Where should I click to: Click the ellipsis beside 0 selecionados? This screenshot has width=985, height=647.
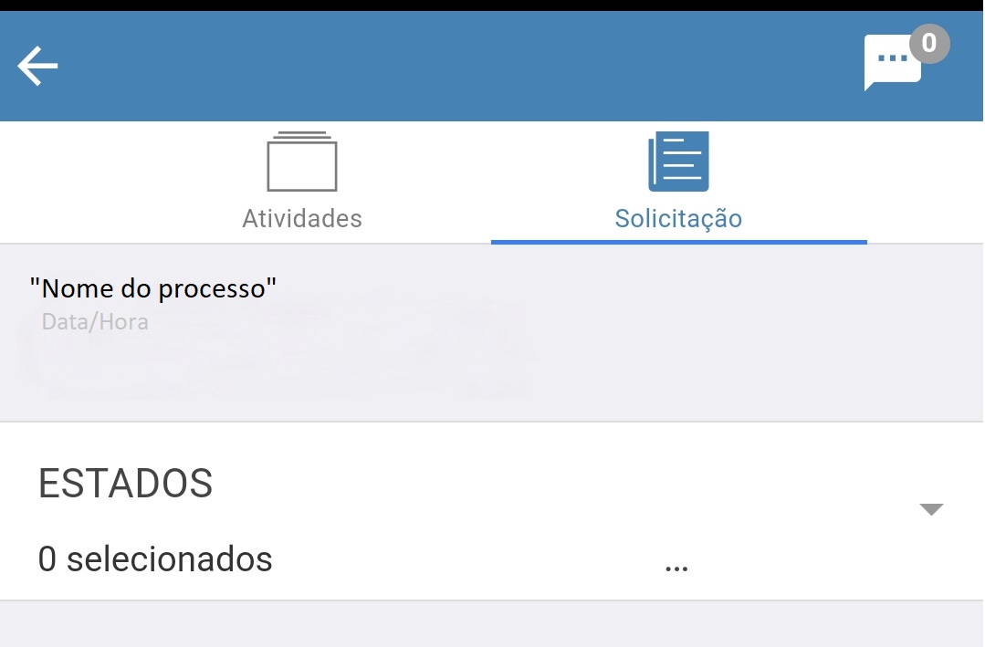click(676, 568)
